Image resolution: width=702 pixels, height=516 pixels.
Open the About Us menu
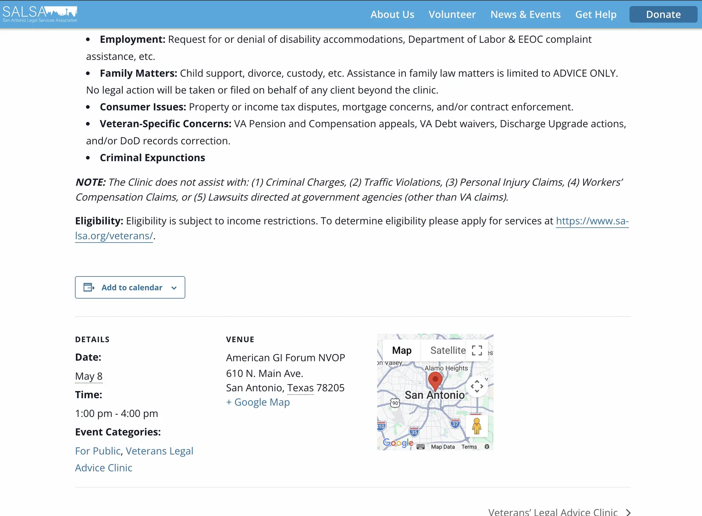coord(392,14)
